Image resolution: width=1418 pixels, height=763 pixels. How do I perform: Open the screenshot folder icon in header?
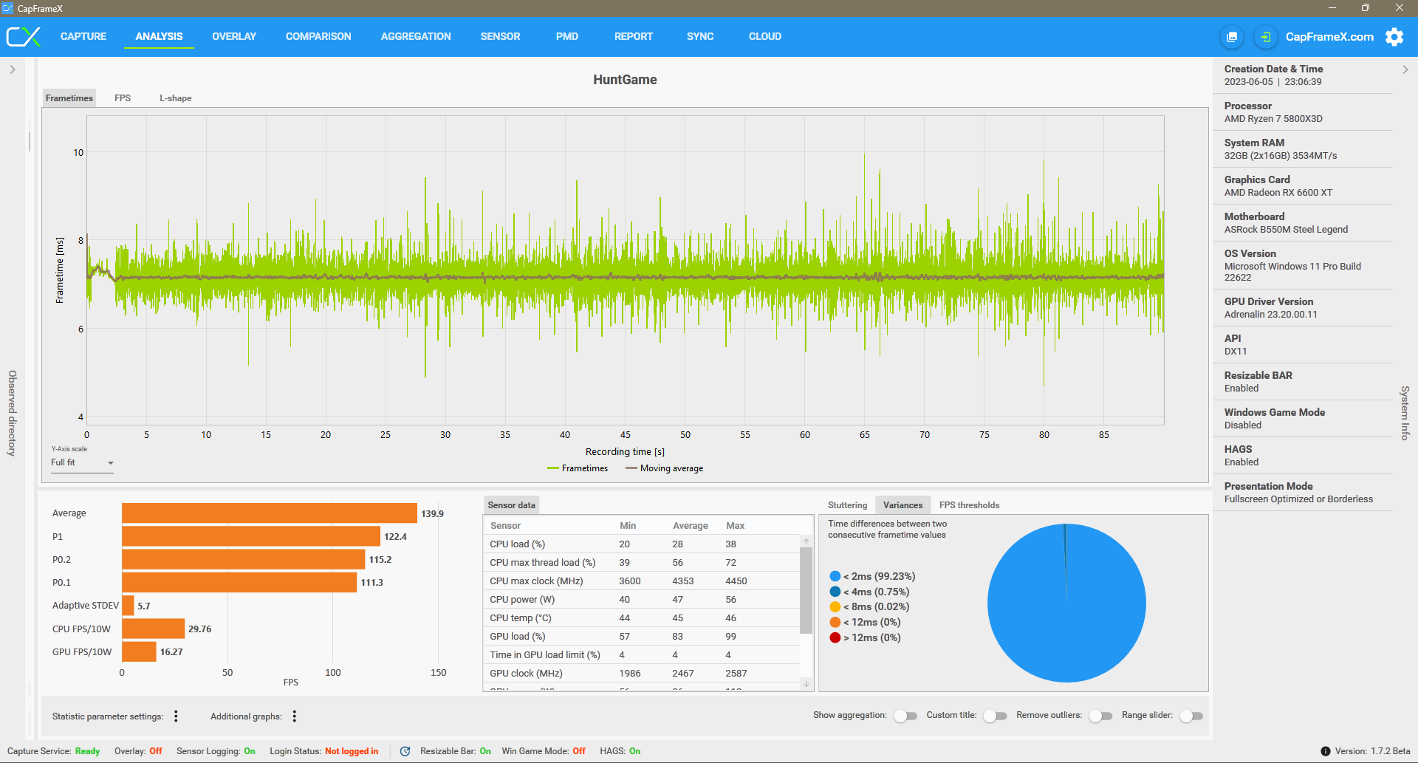pos(1232,37)
